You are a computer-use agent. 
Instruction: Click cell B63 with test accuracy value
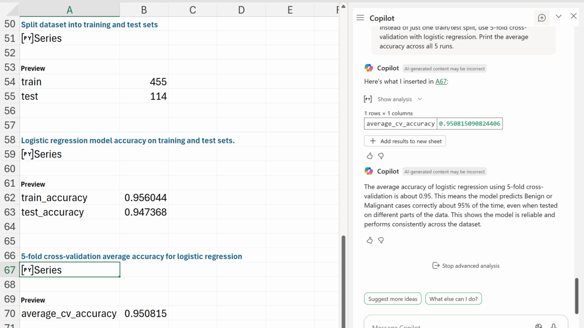(144, 212)
